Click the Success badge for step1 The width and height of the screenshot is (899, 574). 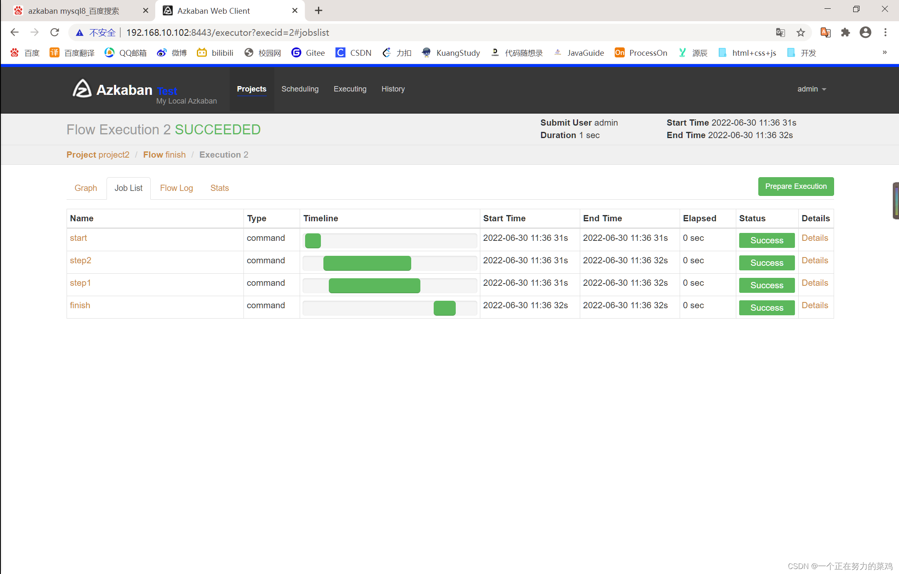pyautogui.click(x=767, y=285)
